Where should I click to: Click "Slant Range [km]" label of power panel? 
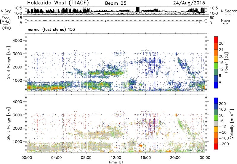point(8,62)
